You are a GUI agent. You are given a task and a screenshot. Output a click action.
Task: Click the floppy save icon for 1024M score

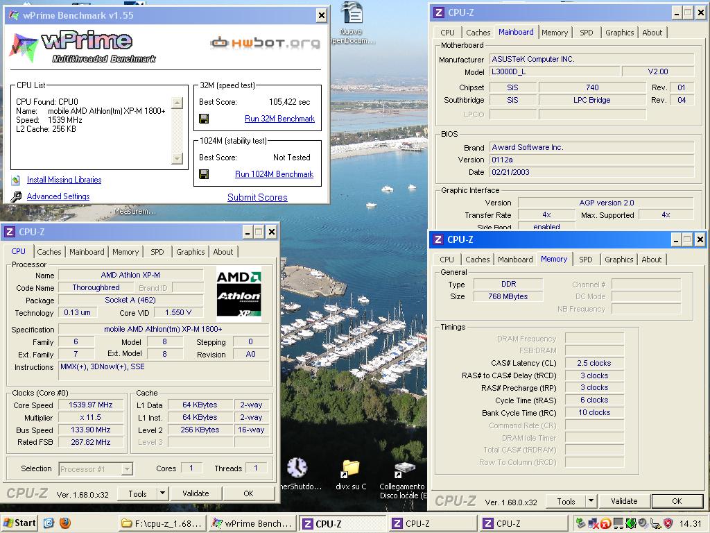(x=204, y=174)
